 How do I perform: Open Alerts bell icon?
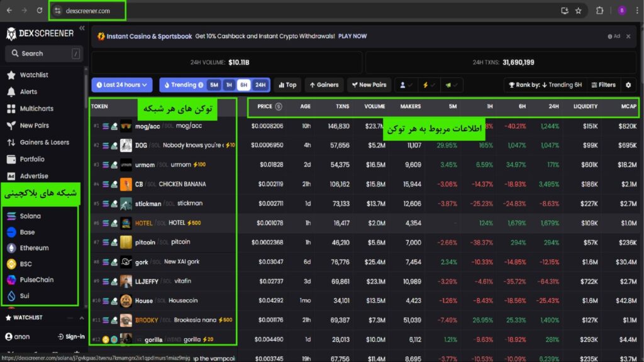[x=11, y=92]
